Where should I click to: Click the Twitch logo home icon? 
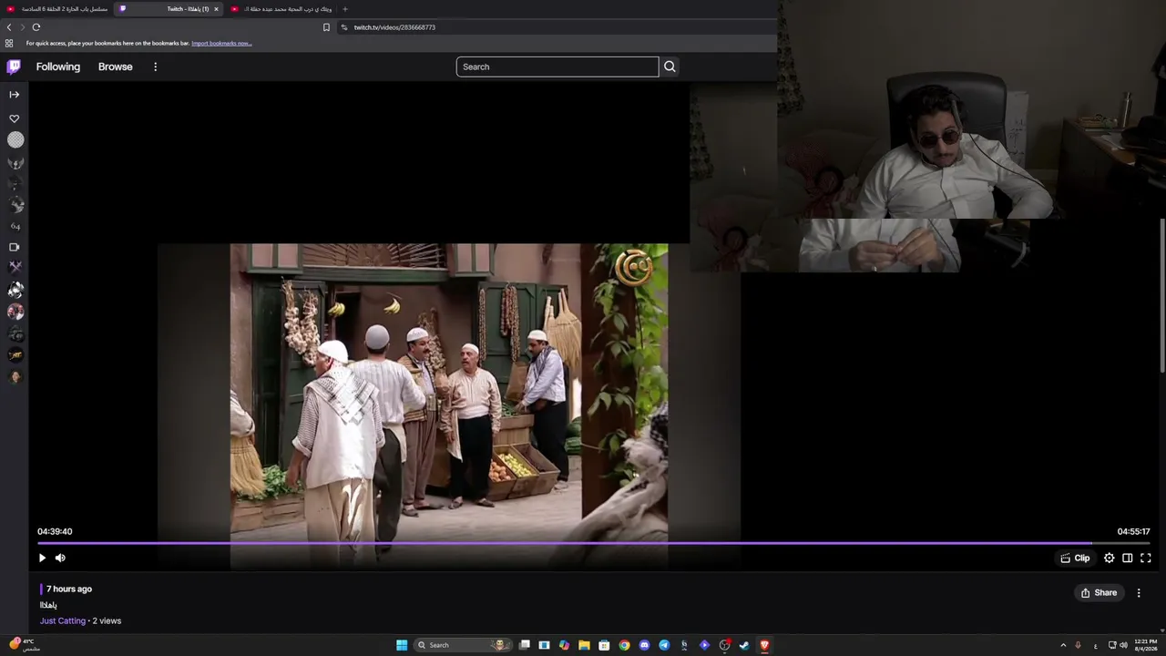[x=14, y=67]
